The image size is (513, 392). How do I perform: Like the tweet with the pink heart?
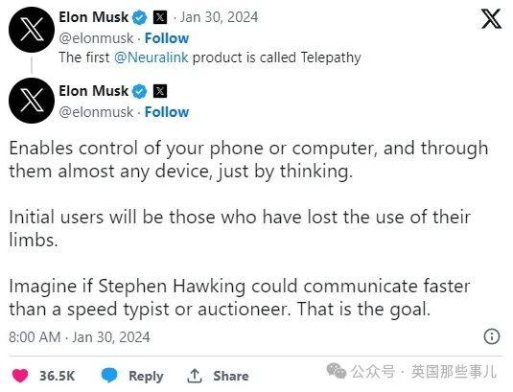coord(20,376)
